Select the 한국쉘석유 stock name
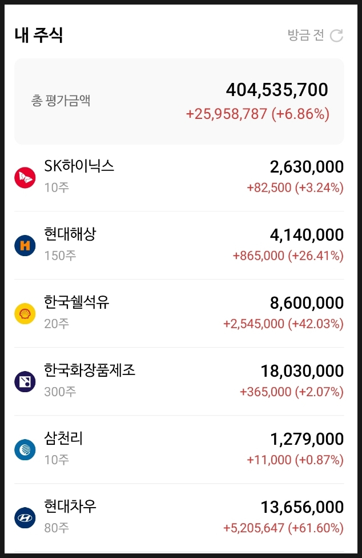Image resolution: width=362 pixels, height=558 pixels. (x=77, y=302)
